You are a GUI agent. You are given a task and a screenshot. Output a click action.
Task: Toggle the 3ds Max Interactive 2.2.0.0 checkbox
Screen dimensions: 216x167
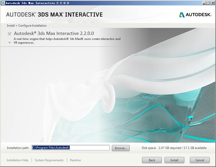[10, 34]
